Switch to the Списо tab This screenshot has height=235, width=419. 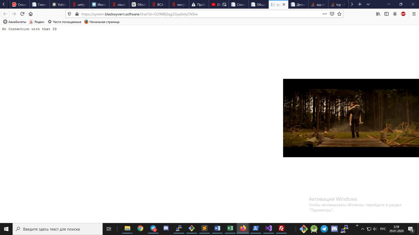coord(239,5)
